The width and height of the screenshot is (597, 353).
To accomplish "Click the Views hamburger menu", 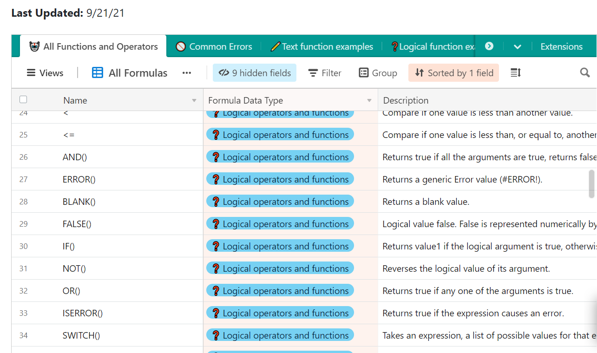I will coord(45,73).
